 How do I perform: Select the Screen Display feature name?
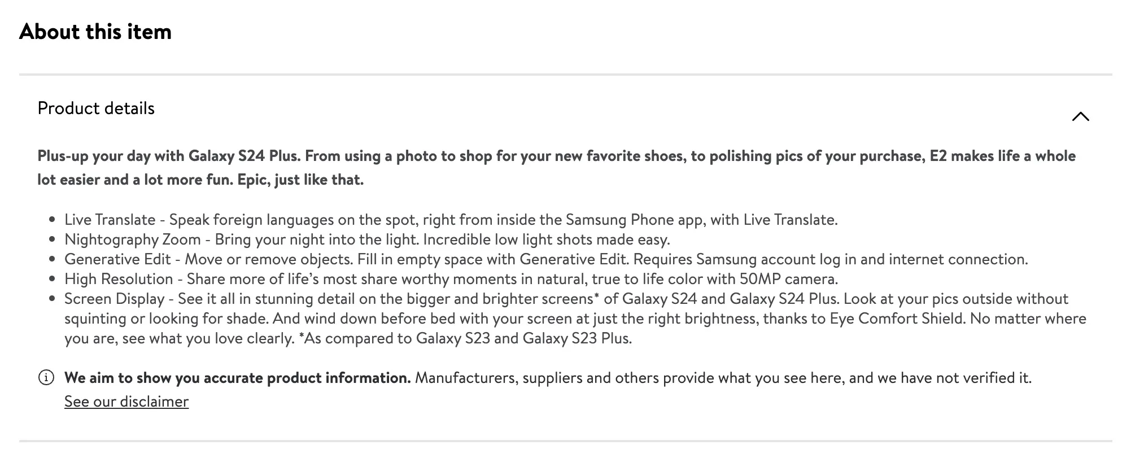pos(114,299)
